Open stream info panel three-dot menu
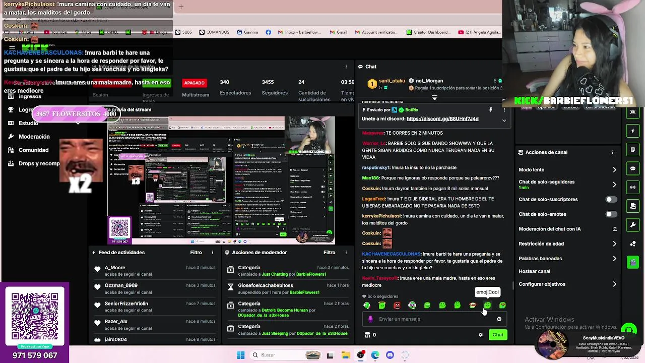This screenshot has width=645, height=363. tap(346, 67)
